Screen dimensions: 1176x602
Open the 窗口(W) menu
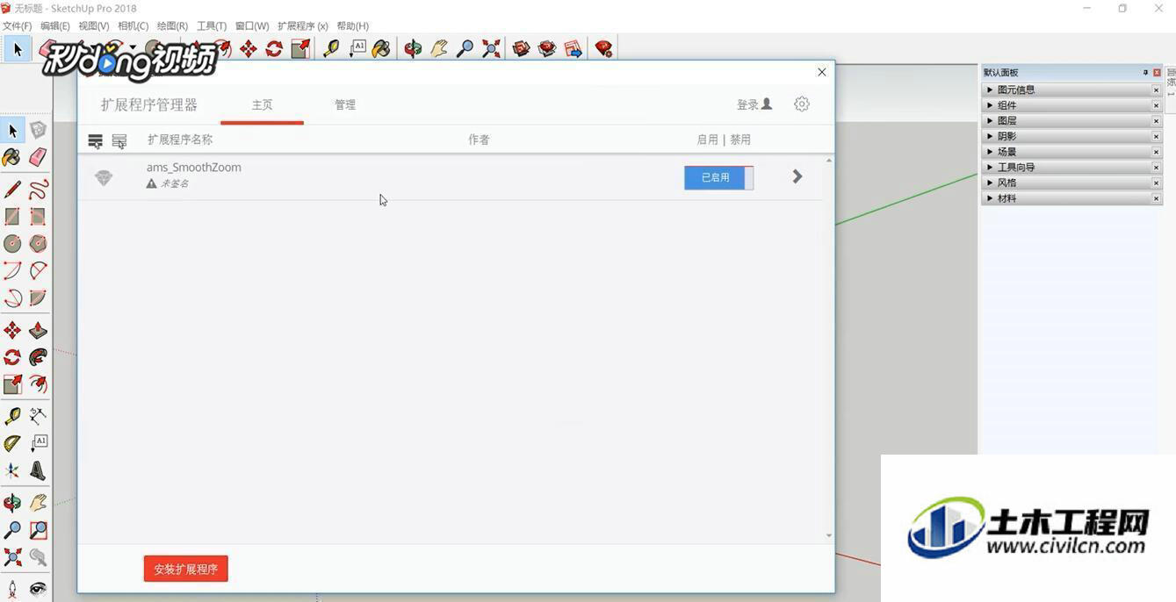click(252, 26)
